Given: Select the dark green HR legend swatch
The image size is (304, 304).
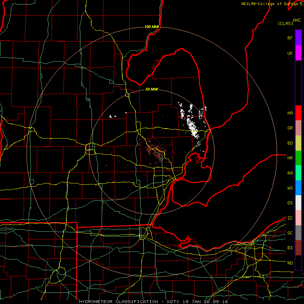Looking at the screenshot, I should (298, 158).
